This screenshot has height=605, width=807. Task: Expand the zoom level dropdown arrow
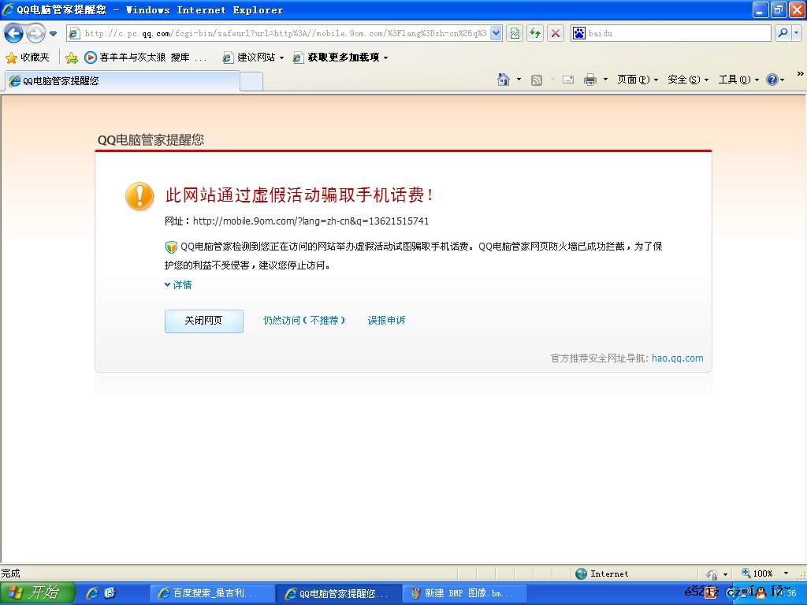pyautogui.click(x=786, y=573)
